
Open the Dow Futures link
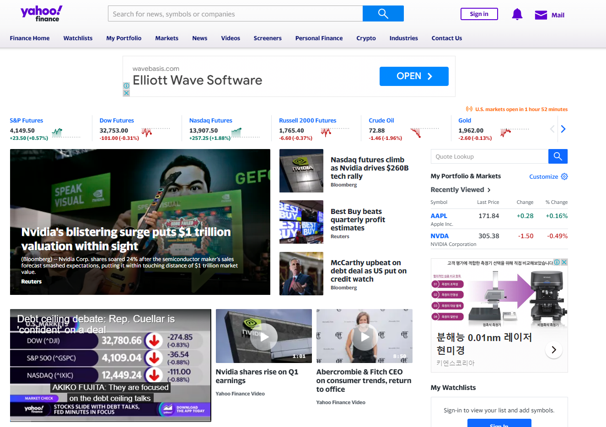tap(117, 120)
